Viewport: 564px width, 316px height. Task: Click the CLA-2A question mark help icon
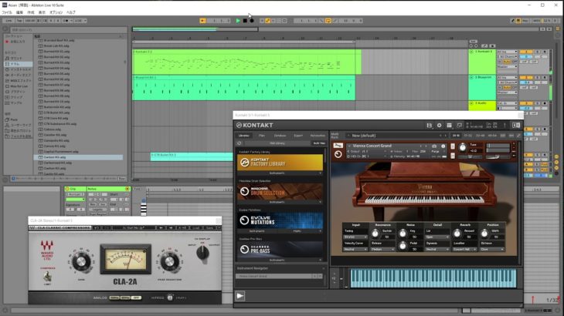[x=218, y=228]
